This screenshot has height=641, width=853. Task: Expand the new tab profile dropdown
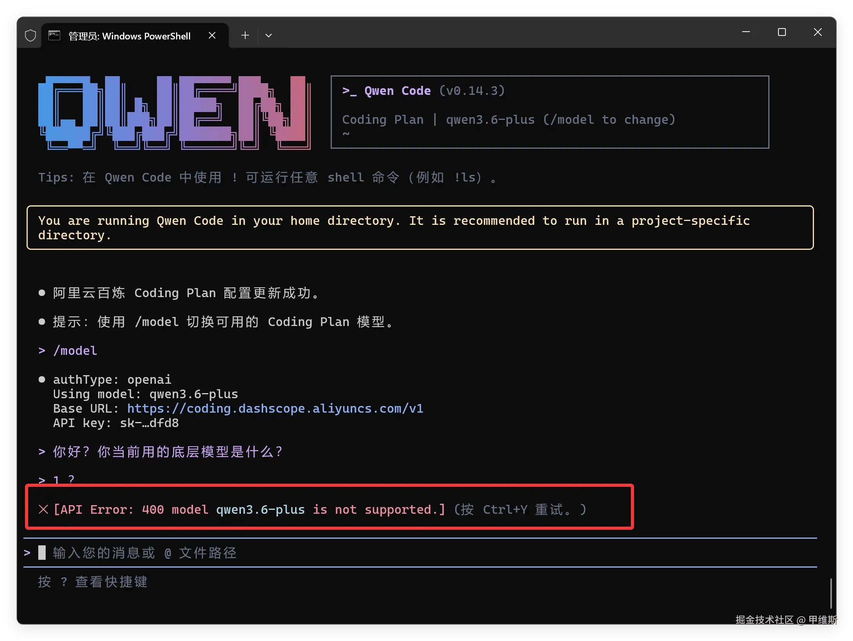[269, 36]
